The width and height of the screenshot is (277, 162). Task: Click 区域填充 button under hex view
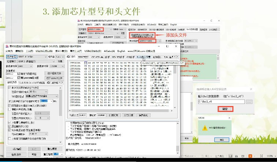(x=114, y=115)
